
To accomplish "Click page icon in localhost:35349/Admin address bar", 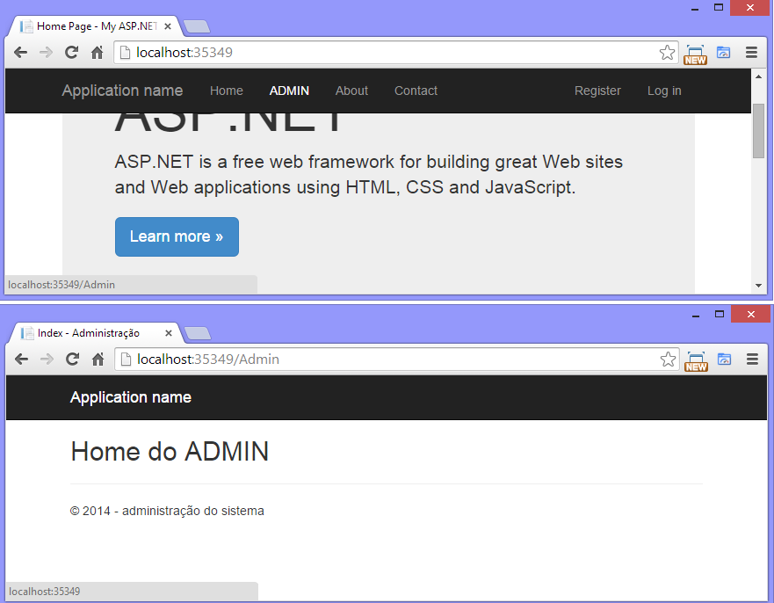I will [x=127, y=359].
